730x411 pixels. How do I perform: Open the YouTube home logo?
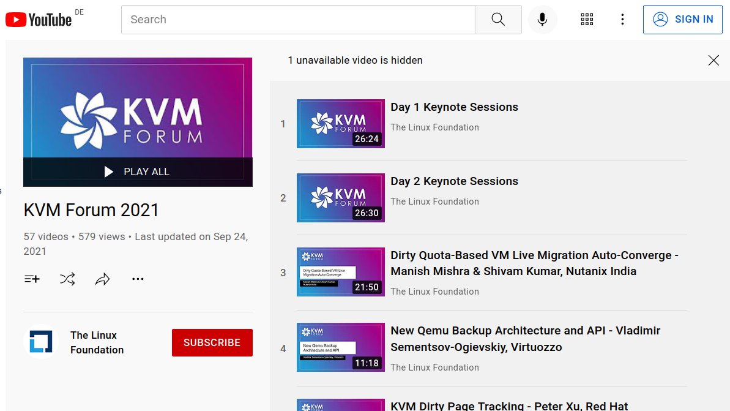pos(39,20)
